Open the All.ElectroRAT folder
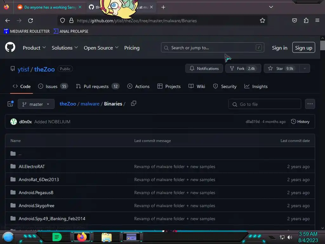 (32, 166)
